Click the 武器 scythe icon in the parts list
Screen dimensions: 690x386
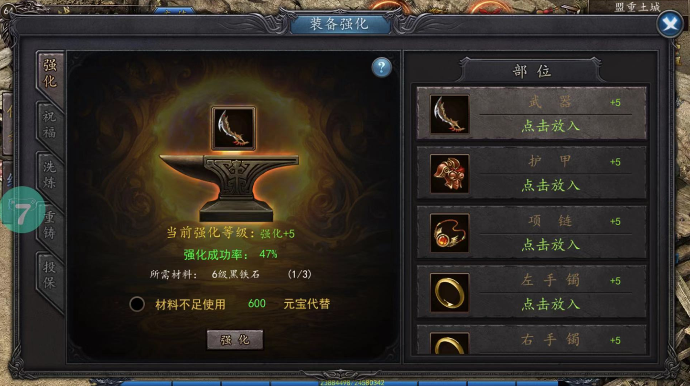click(x=449, y=114)
